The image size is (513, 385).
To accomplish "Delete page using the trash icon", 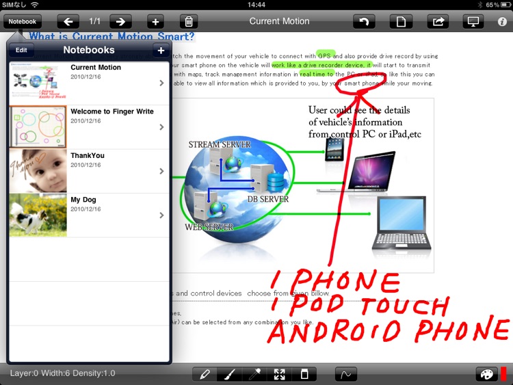I will point(189,22).
